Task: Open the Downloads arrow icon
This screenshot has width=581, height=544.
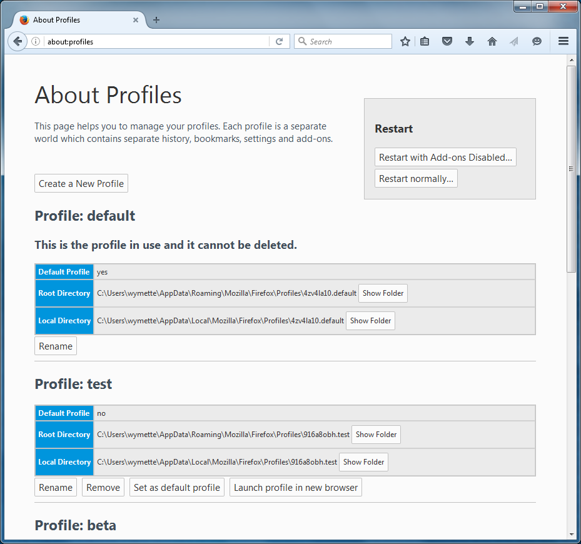Action: click(x=470, y=41)
